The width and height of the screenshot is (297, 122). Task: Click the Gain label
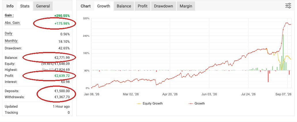coord(9,15)
